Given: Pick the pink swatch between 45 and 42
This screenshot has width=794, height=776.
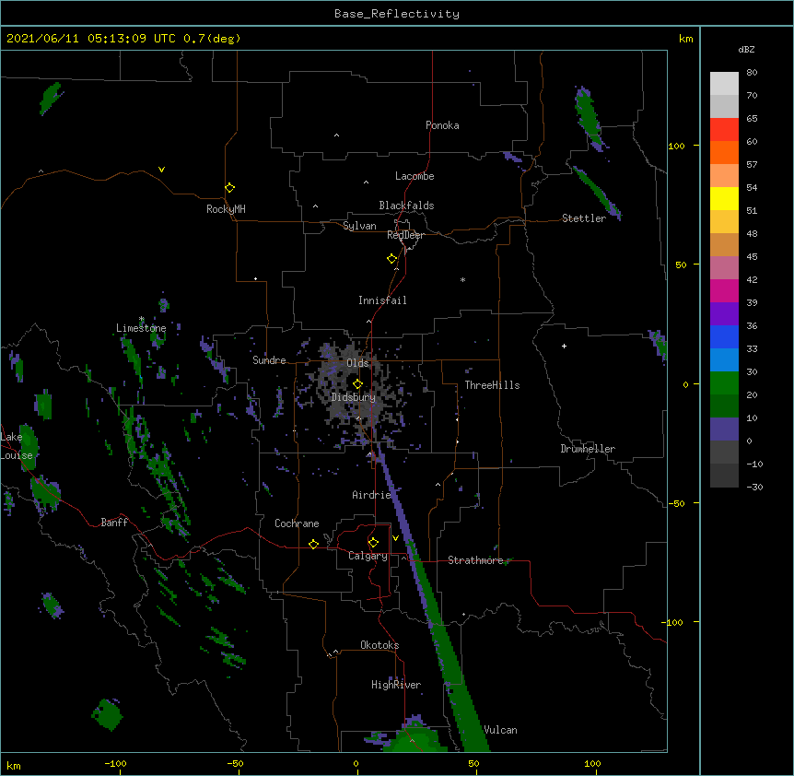Looking at the screenshot, I should (724, 268).
